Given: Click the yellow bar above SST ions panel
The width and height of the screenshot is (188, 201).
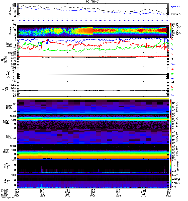Looking at the screenshot, I should [93, 98].
